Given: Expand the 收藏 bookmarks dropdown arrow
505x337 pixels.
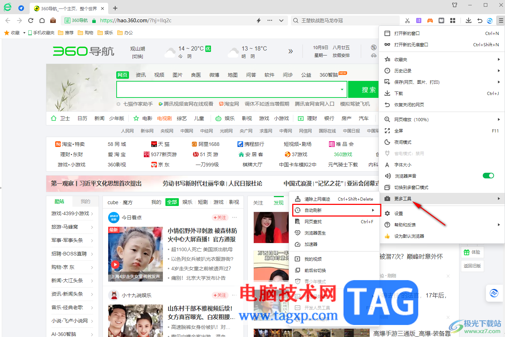Looking at the screenshot, I should [24, 33].
